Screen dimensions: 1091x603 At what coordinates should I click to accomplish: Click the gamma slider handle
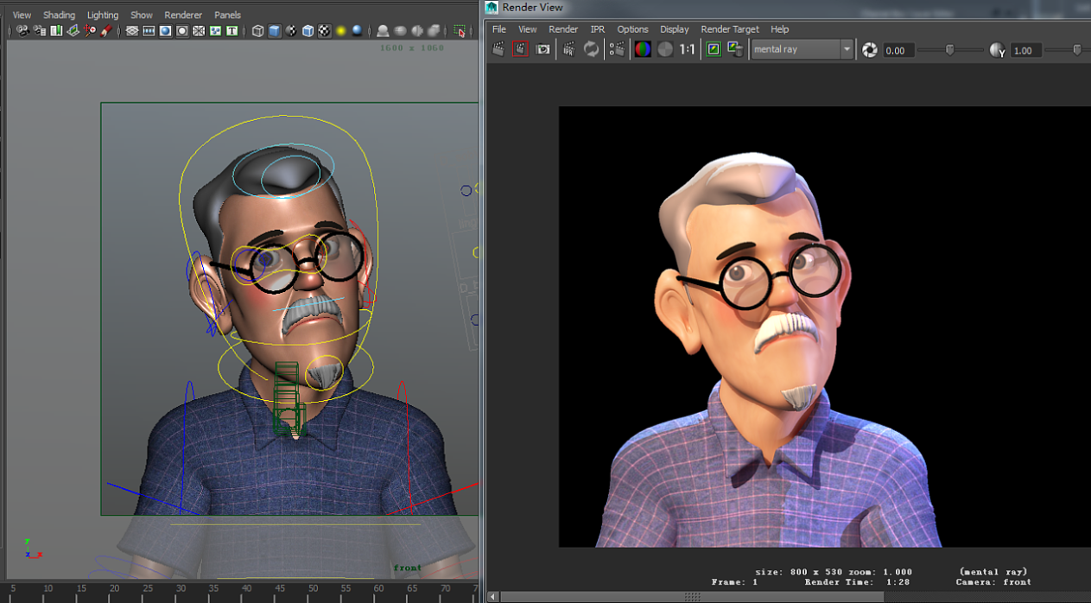(x=1077, y=50)
